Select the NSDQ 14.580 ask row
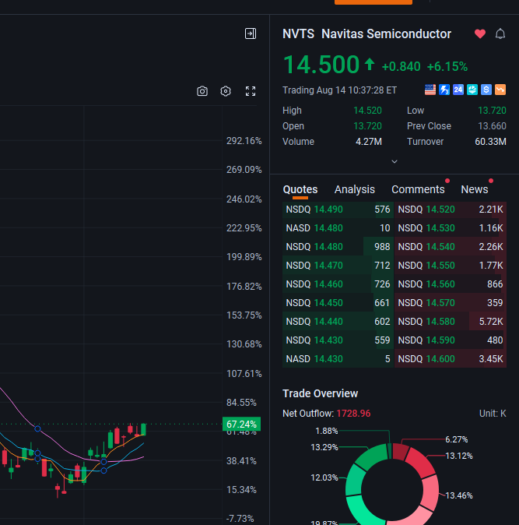Screen dimensions: 519x525 click(451, 322)
